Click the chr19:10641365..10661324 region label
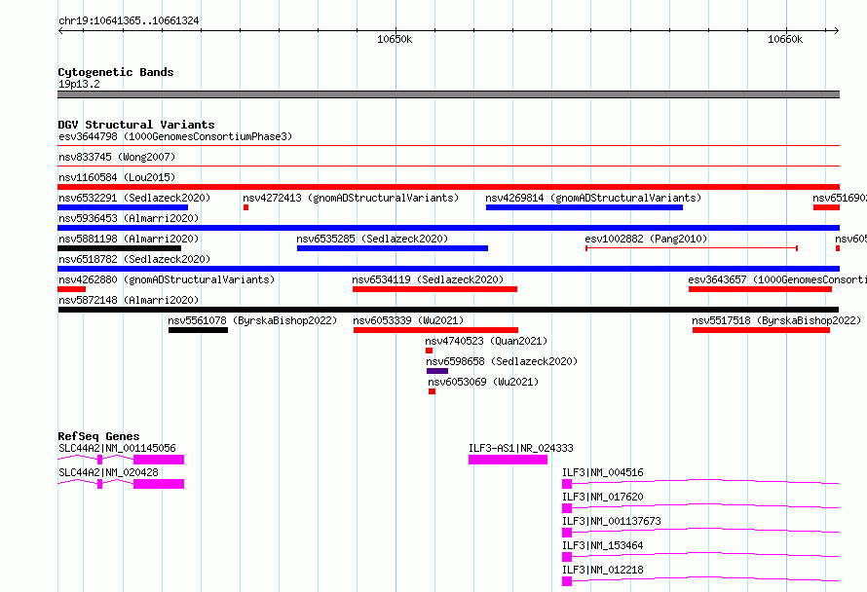This screenshot has width=867, height=592. [129, 20]
